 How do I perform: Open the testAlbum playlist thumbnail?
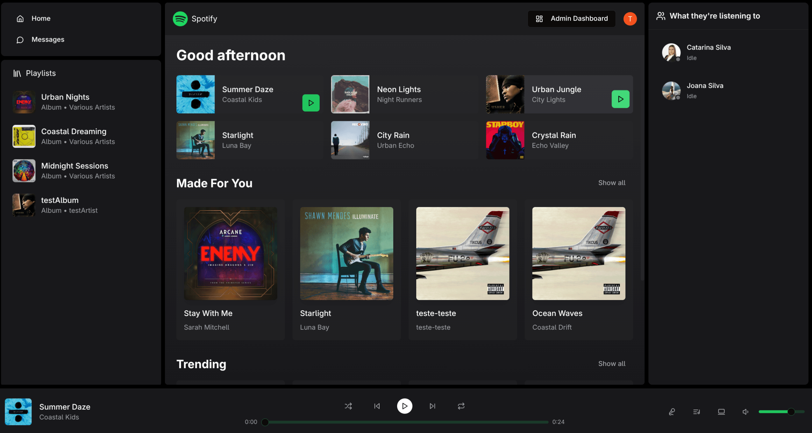pos(24,205)
